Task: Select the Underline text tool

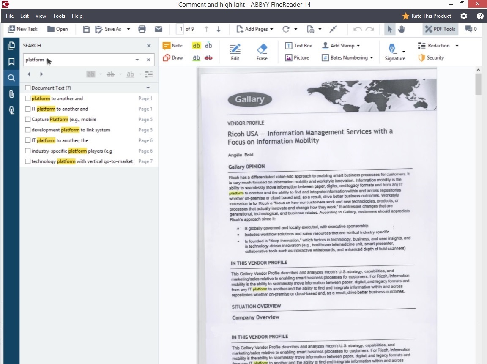Action: coord(196,58)
